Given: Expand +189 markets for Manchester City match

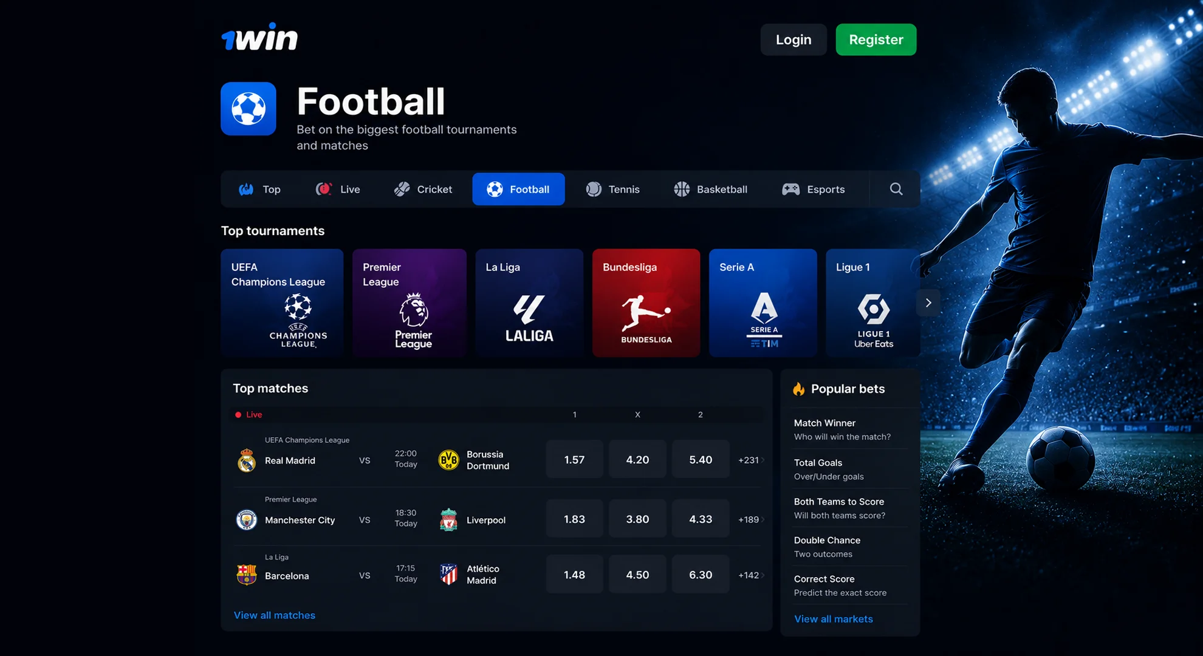Looking at the screenshot, I should [751, 519].
